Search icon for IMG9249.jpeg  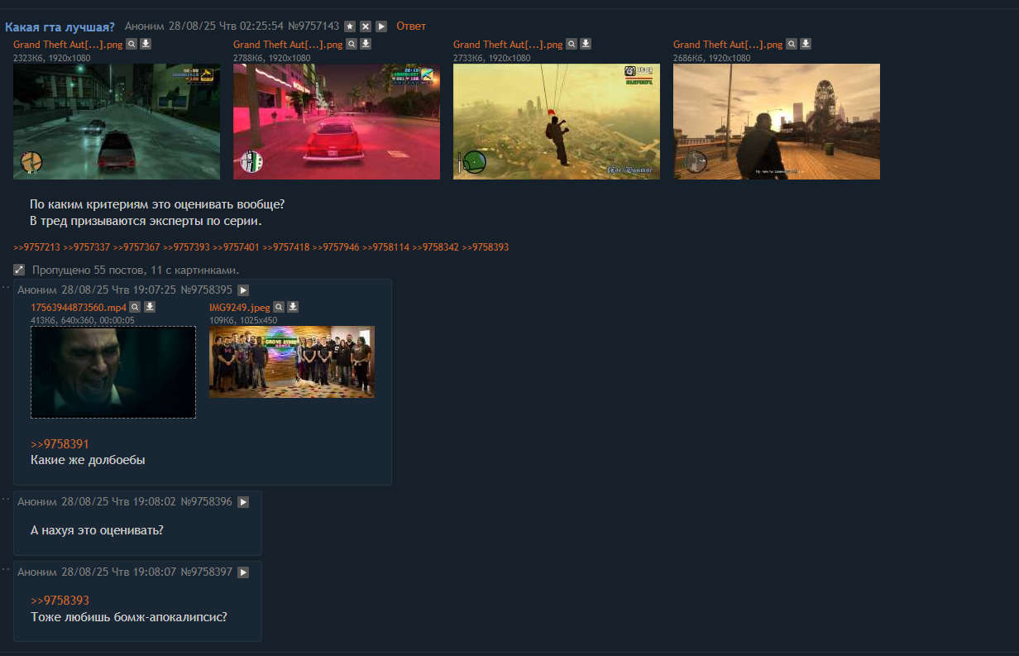[279, 307]
